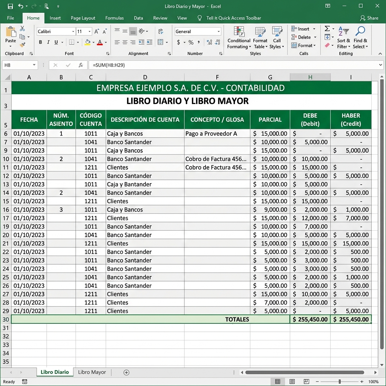Click Insert Function fx icon
This screenshot has height=386, width=386.
[81, 65]
